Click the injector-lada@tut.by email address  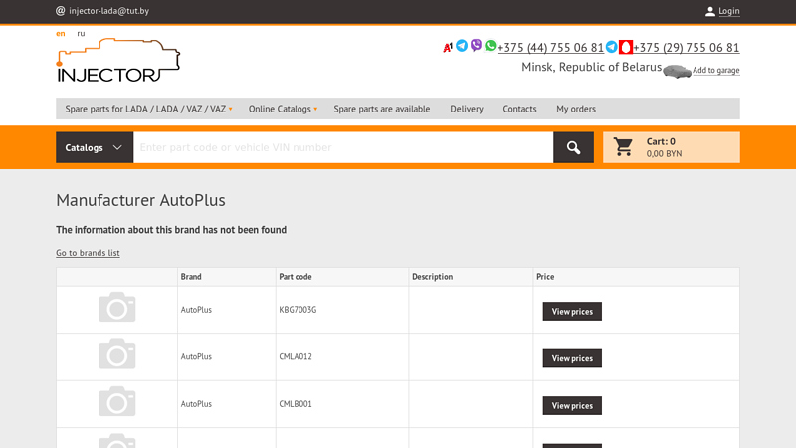click(x=109, y=11)
